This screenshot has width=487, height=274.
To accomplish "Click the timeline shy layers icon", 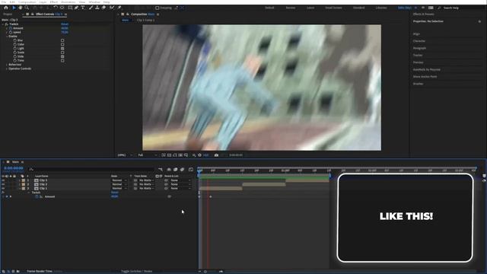I will tap(169, 169).
